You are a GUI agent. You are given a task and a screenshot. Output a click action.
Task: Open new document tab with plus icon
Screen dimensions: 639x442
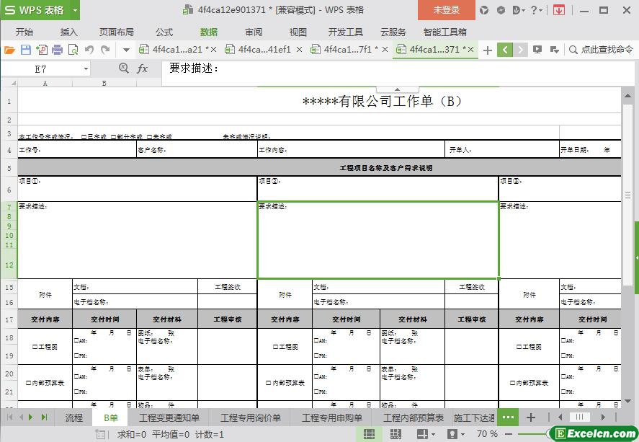pyautogui.click(x=488, y=50)
